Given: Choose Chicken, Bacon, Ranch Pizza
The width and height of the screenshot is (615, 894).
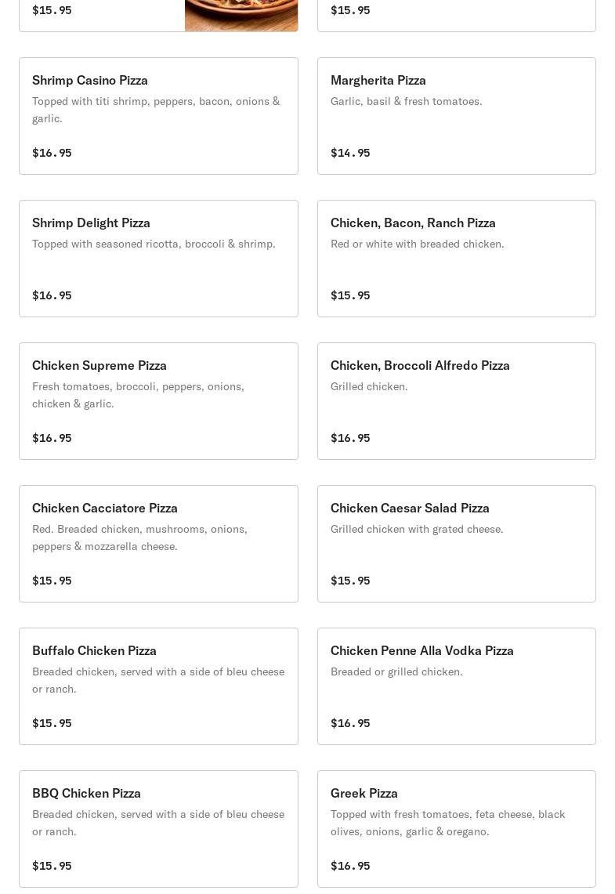Looking at the screenshot, I should tap(456, 259).
